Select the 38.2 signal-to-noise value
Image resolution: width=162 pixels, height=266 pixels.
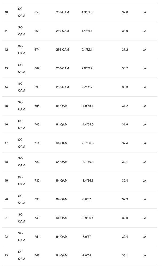click(x=125, y=68)
